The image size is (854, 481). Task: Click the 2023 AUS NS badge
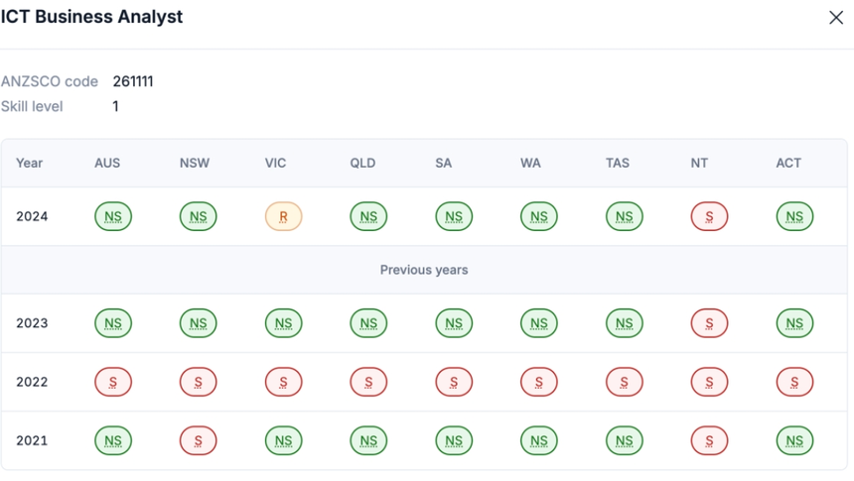click(113, 323)
